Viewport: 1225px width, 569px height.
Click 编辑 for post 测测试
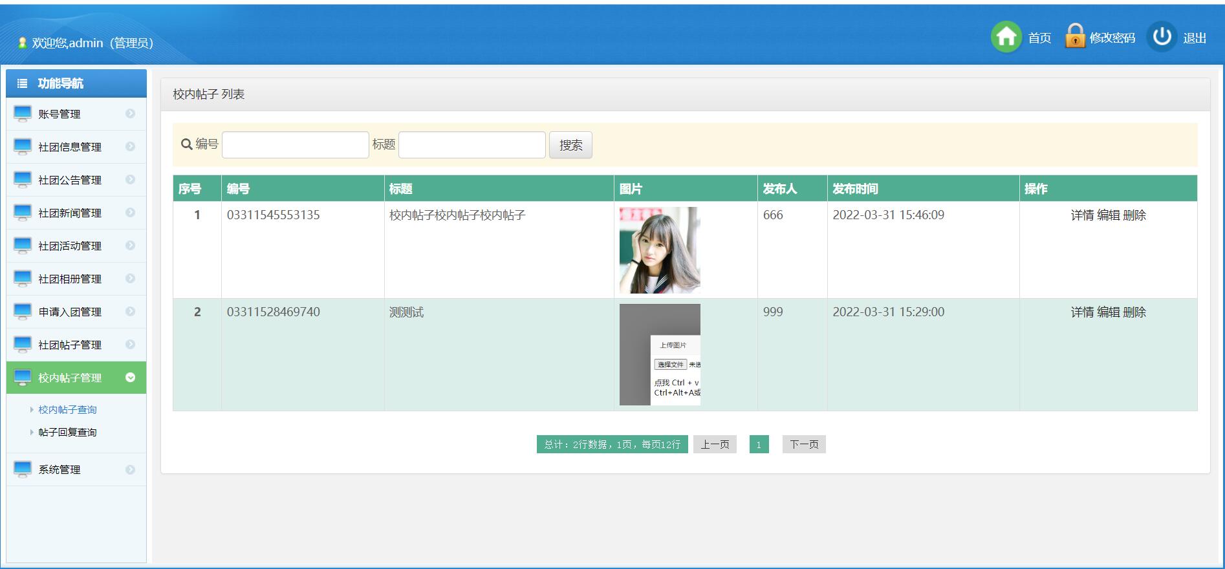click(x=1109, y=312)
